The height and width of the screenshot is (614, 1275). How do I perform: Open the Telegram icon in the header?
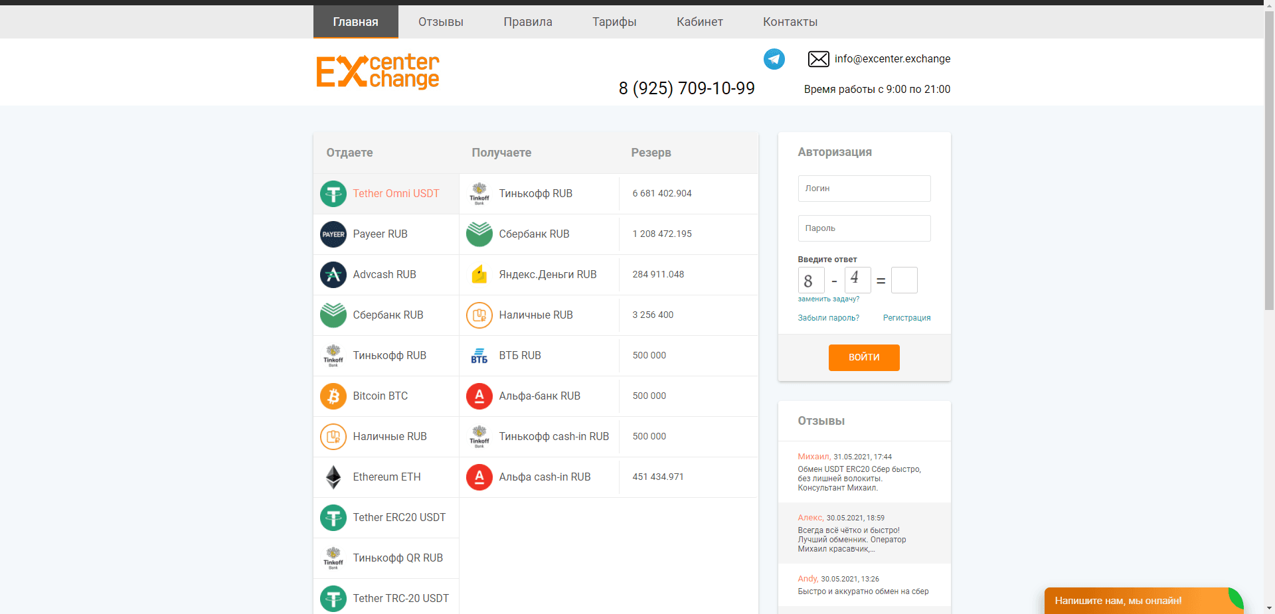[774, 59]
